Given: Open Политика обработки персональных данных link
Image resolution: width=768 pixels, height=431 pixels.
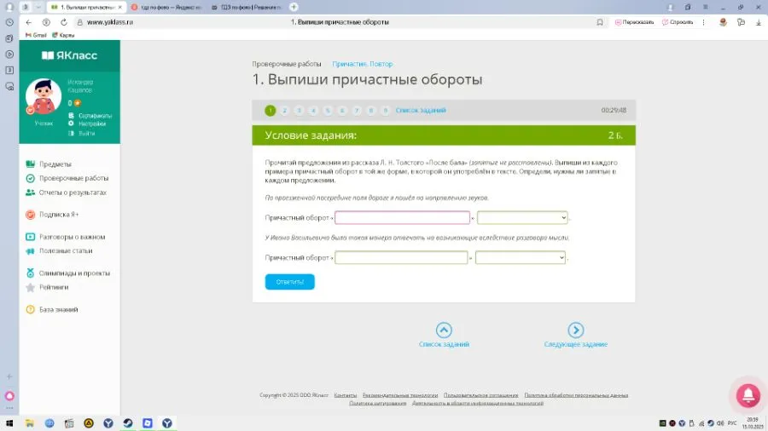Looking at the screenshot, I should pos(576,395).
